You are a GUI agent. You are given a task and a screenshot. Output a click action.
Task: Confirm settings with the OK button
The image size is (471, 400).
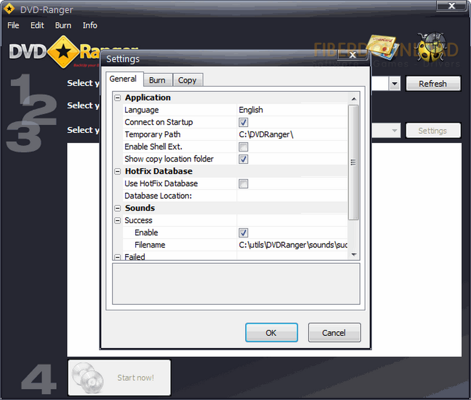click(x=271, y=332)
